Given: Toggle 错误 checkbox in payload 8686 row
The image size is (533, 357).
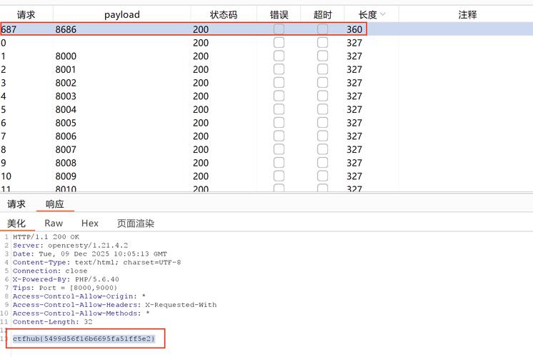Looking at the screenshot, I should (x=279, y=29).
